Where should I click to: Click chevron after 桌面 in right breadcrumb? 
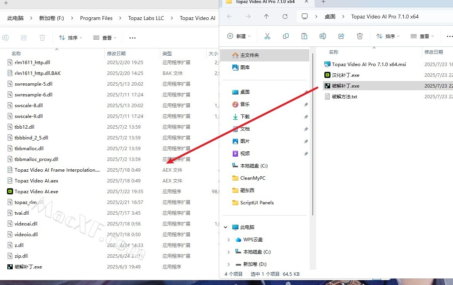coord(343,17)
